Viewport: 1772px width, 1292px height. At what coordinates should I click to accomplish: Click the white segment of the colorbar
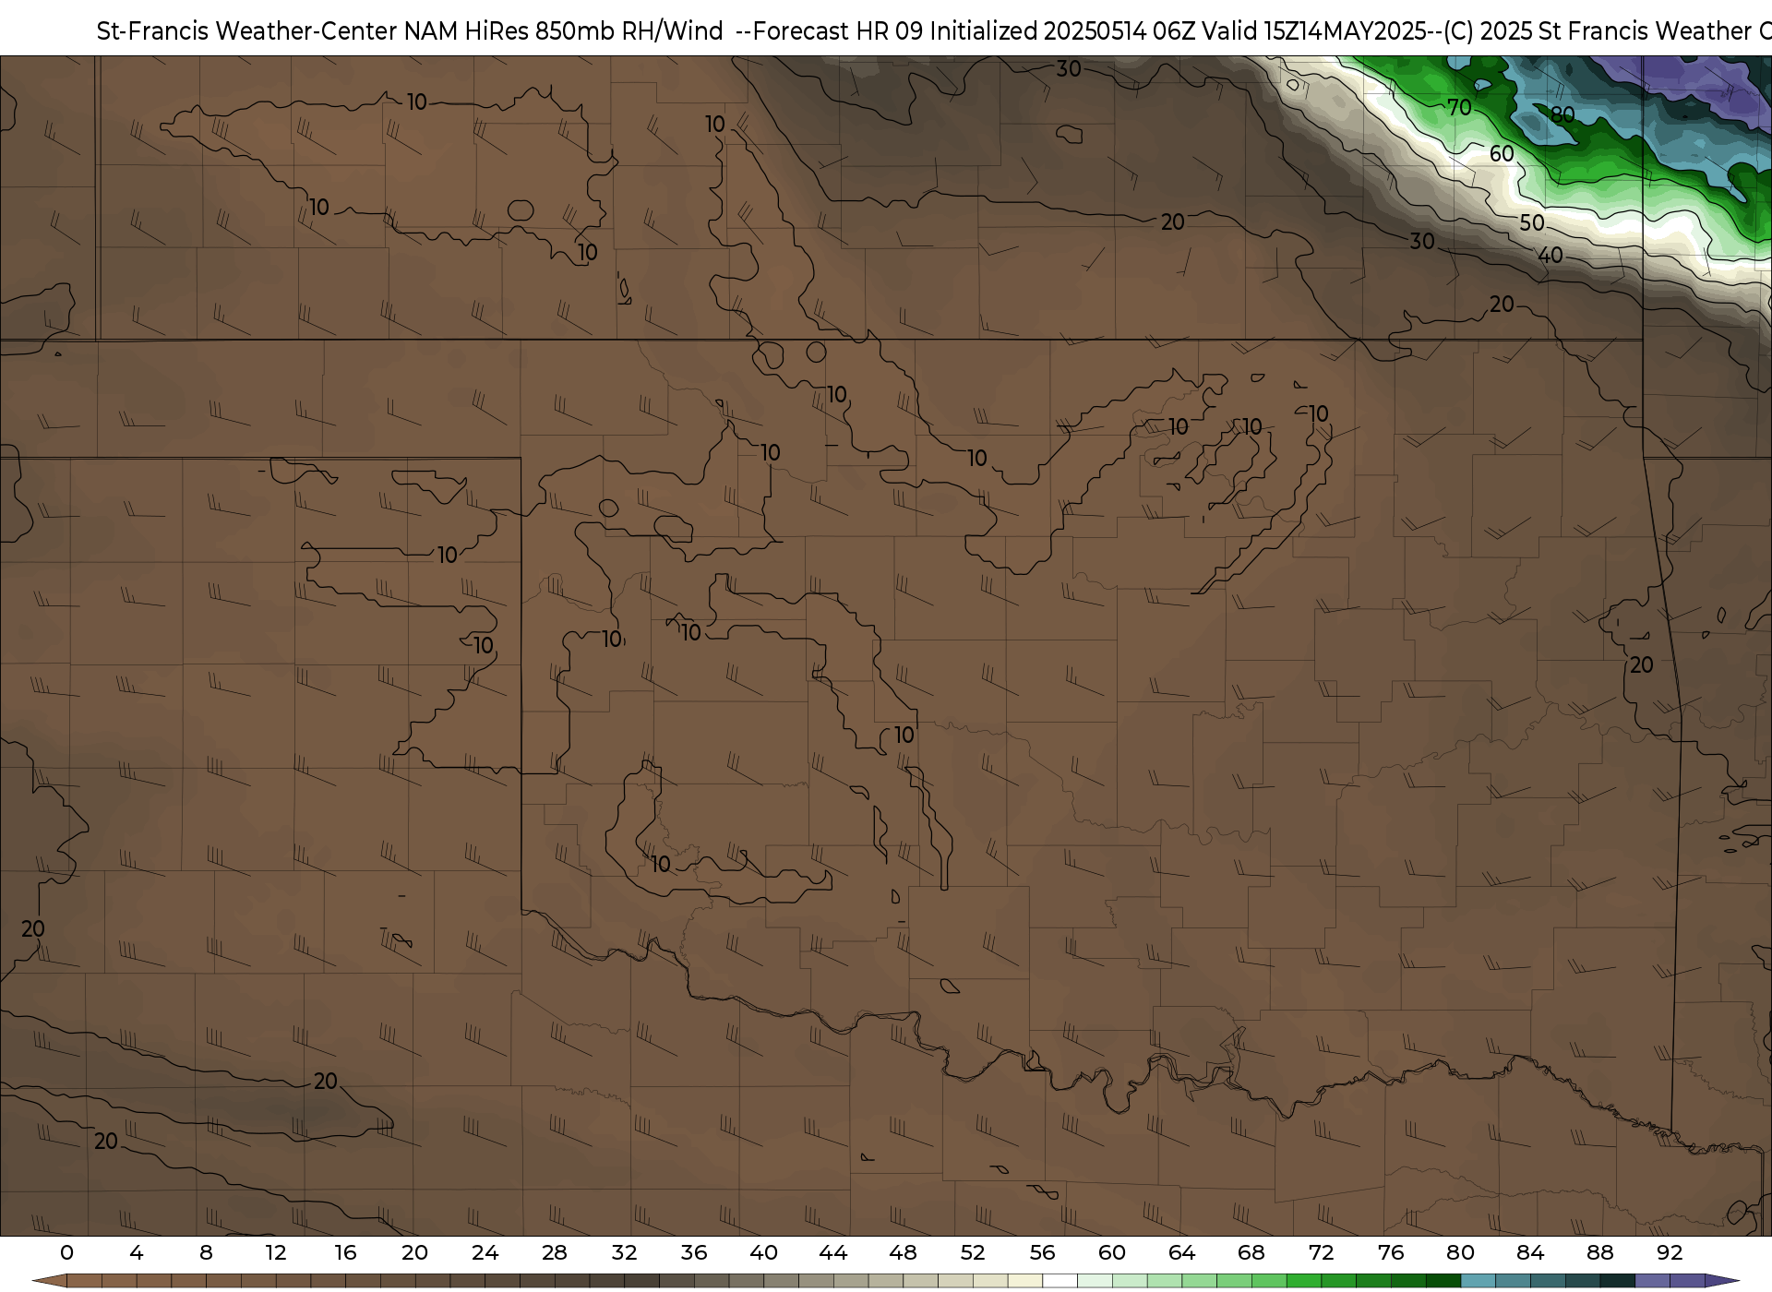(x=1060, y=1281)
